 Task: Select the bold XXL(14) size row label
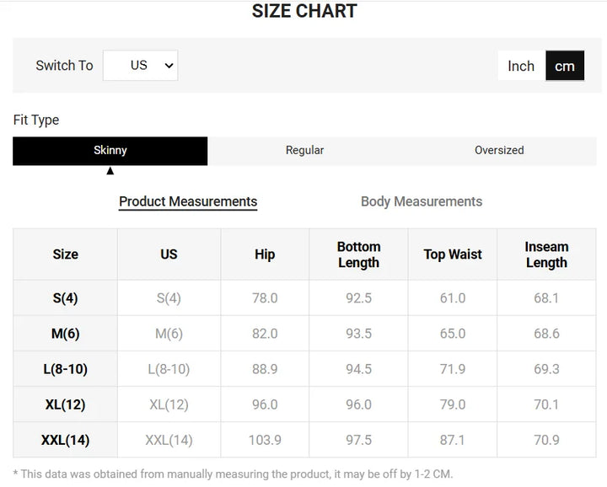pos(65,440)
